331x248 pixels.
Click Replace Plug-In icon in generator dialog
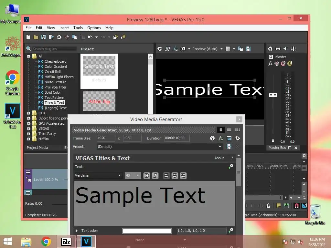point(229,138)
